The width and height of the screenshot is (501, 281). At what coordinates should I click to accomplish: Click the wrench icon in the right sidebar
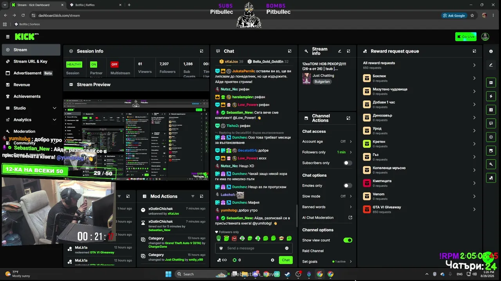(491, 164)
